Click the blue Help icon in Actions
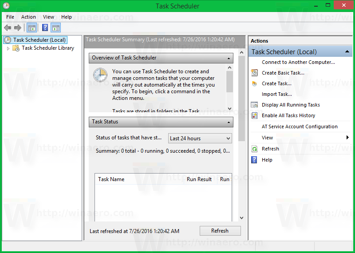This screenshot has height=253, width=355. tap(254, 160)
